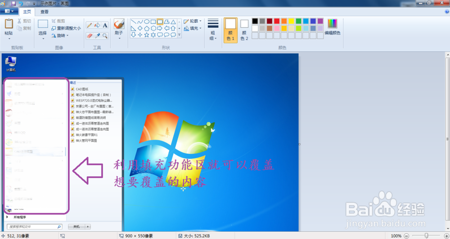
Task: Choose the Right arrow shape
Action: point(160,28)
